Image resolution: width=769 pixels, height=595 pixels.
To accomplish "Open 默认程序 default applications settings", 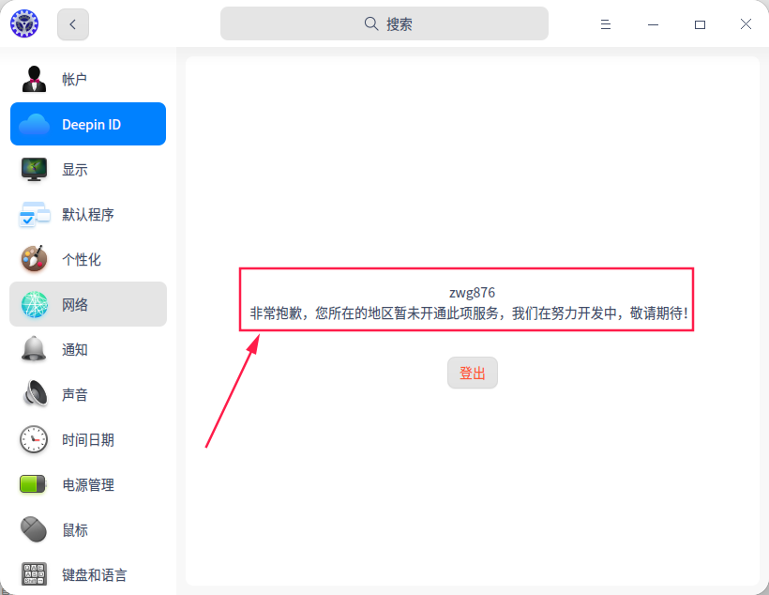I will [88, 215].
